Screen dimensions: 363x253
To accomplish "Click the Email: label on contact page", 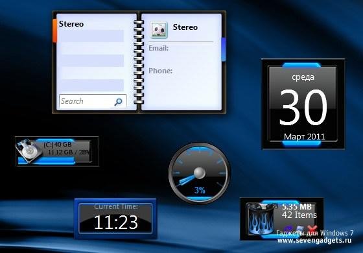I will click(x=159, y=48).
